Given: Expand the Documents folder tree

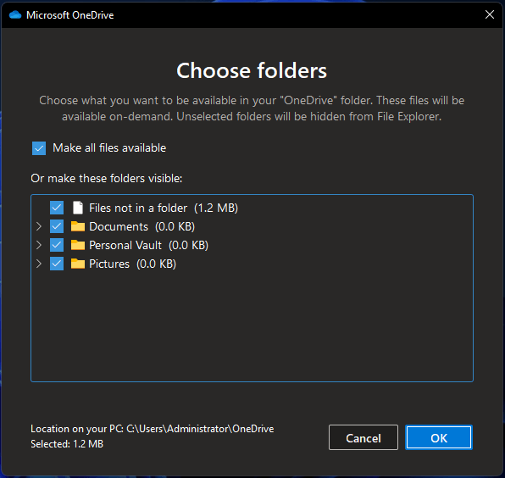Looking at the screenshot, I should tap(39, 226).
